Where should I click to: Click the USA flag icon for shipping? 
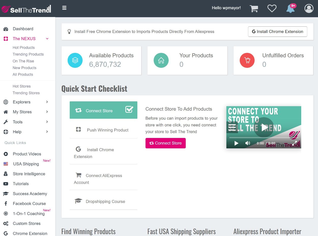pos(6,164)
